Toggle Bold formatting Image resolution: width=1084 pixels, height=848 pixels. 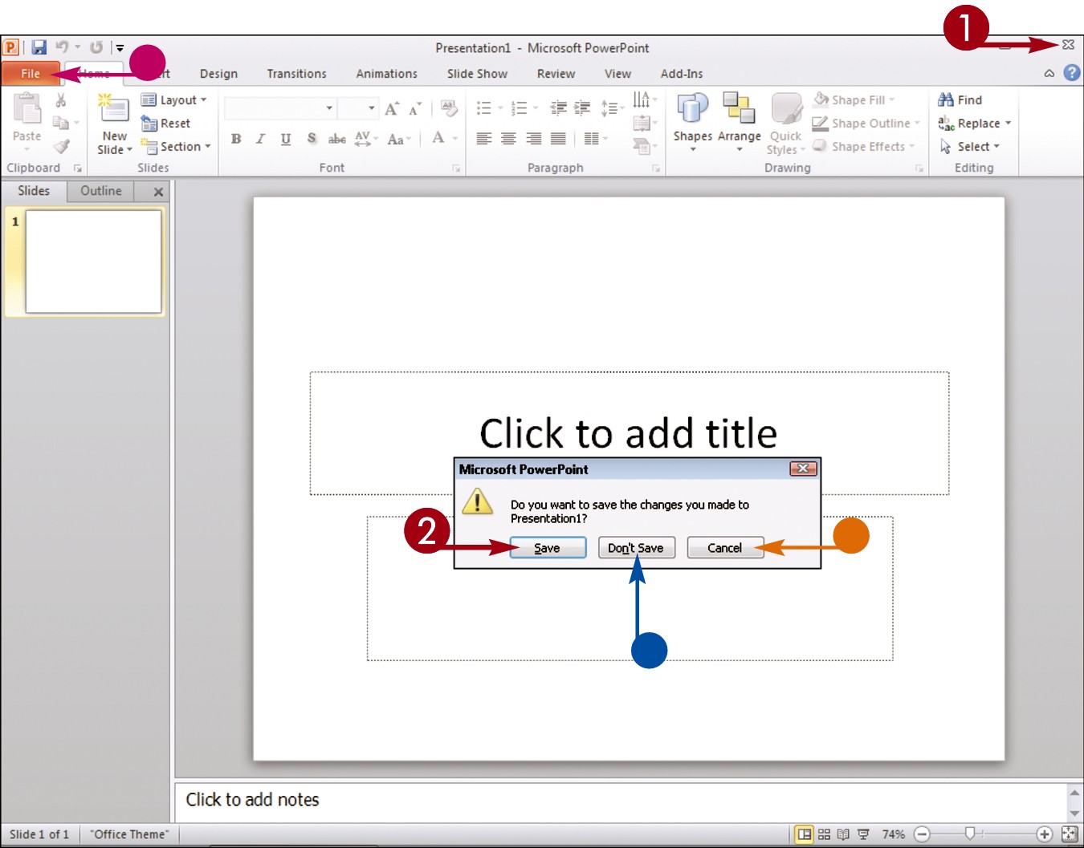236,139
